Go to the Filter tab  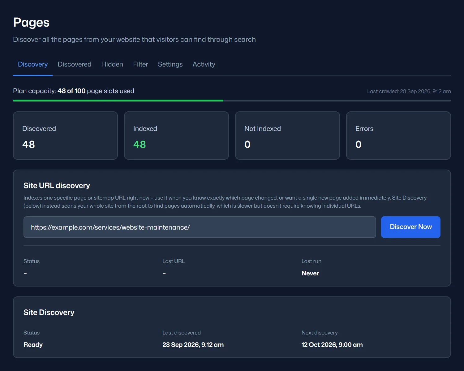[x=140, y=64]
